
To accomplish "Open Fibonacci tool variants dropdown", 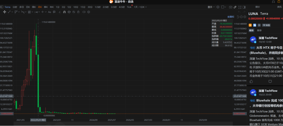I will pos(32,12).
